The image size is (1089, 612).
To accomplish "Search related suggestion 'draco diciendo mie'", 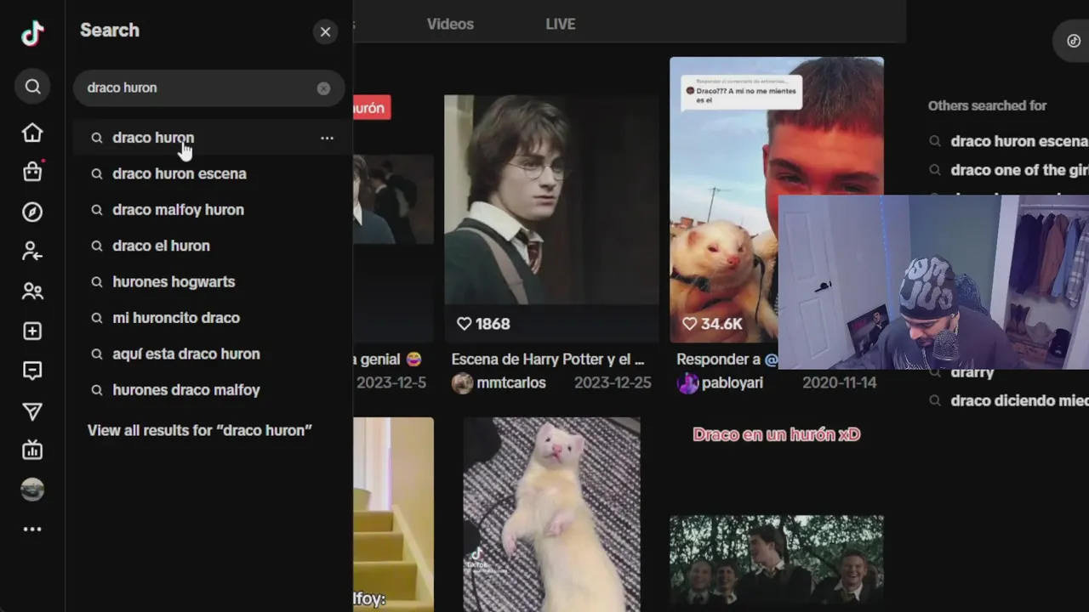I will [1019, 400].
